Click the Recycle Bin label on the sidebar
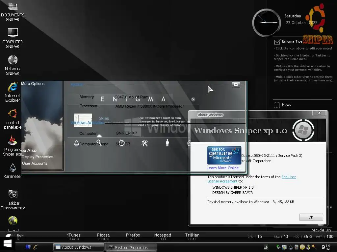This screenshot has width=337, height=252. coord(321,230)
